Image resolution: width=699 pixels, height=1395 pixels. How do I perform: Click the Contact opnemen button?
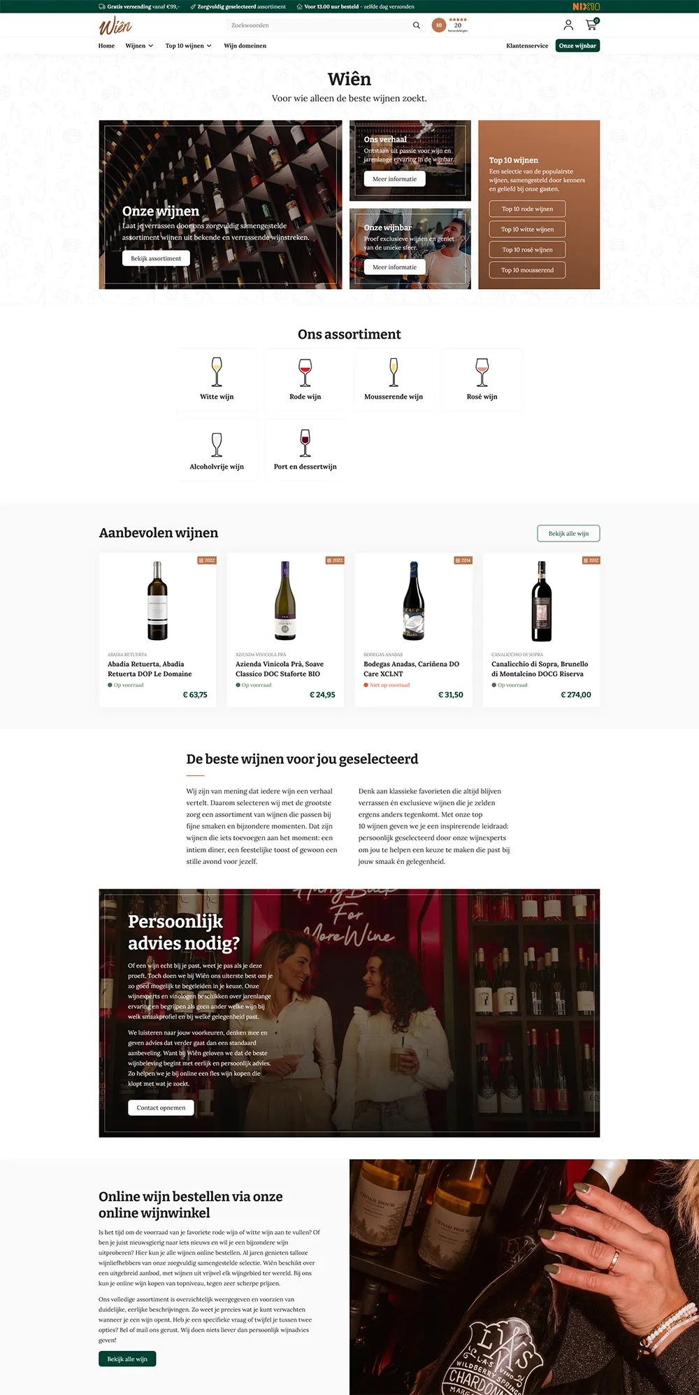coord(161,1107)
